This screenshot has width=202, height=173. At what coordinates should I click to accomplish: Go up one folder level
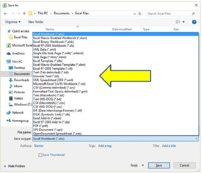pos(24,14)
